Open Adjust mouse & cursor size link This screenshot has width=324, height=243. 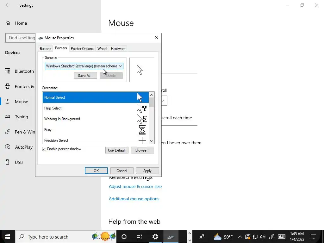[135, 186]
